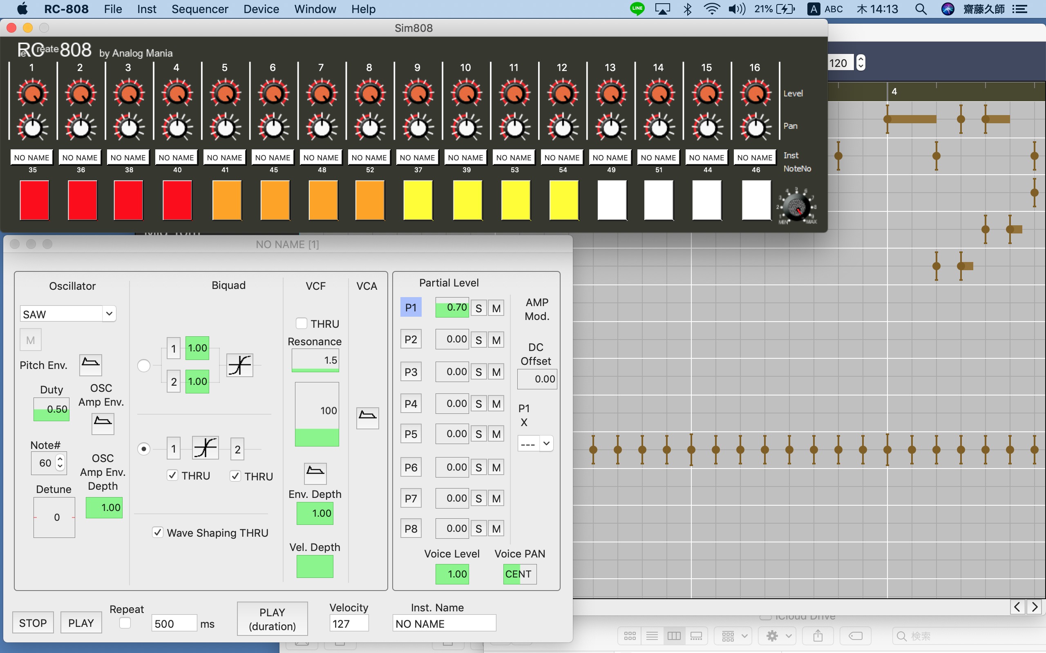Click the Repeat 500 ms input field
The image size is (1046, 653).
174,623
